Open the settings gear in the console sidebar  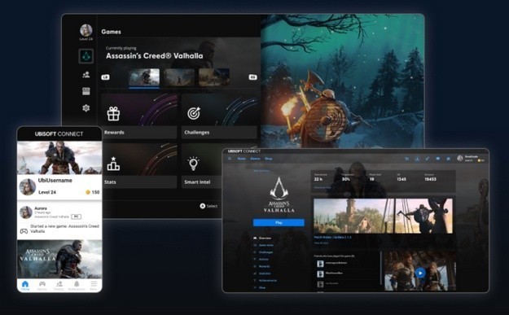tap(86, 108)
